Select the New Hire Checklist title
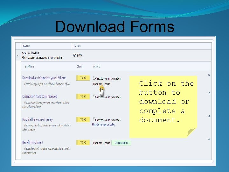Screen dimensions: 229x172 31,53
